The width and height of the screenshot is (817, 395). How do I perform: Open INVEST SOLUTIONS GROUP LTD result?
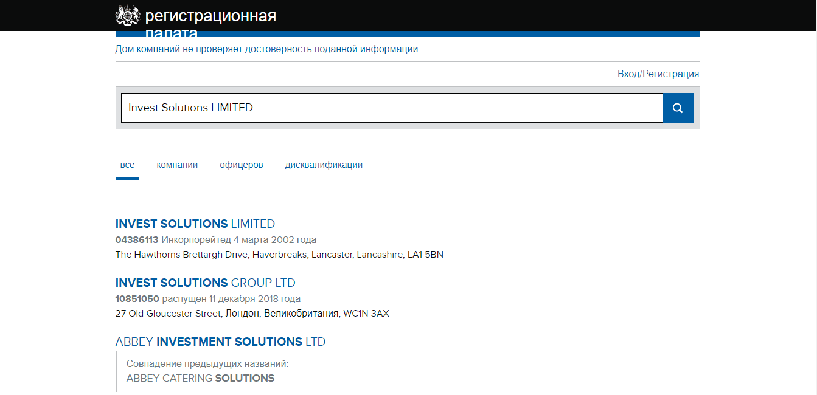click(205, 283)
